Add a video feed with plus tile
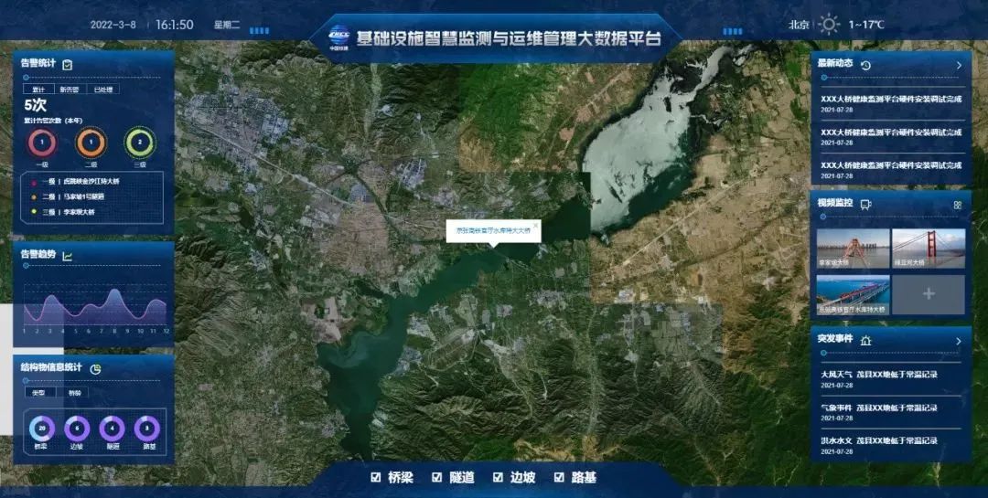The width and height of the screenshot is (988, 498). point(928,294)
